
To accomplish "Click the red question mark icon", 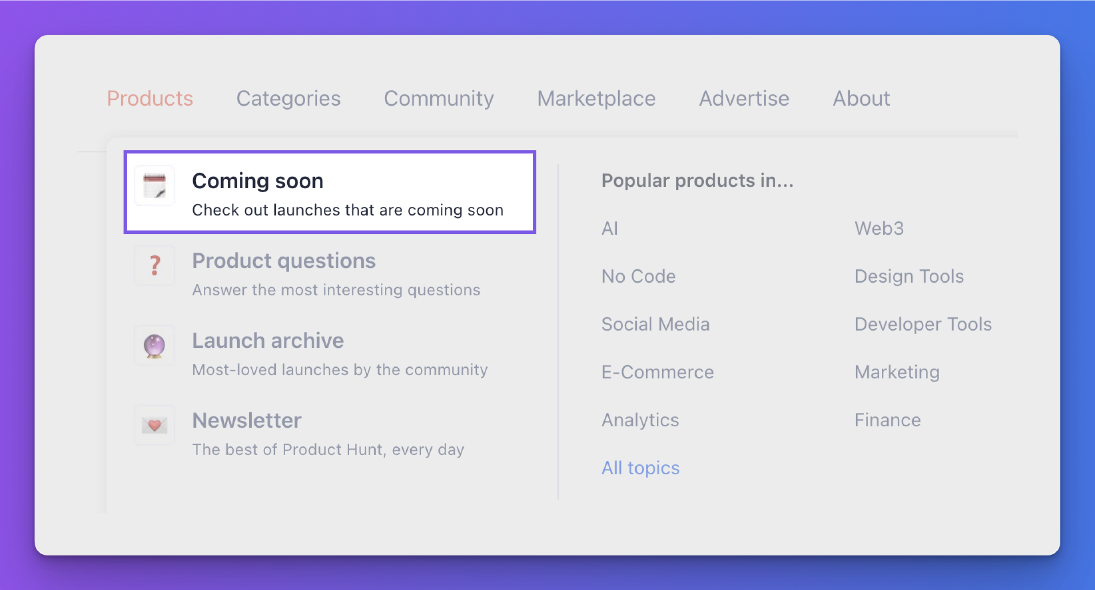I will (x=155, y=265).
